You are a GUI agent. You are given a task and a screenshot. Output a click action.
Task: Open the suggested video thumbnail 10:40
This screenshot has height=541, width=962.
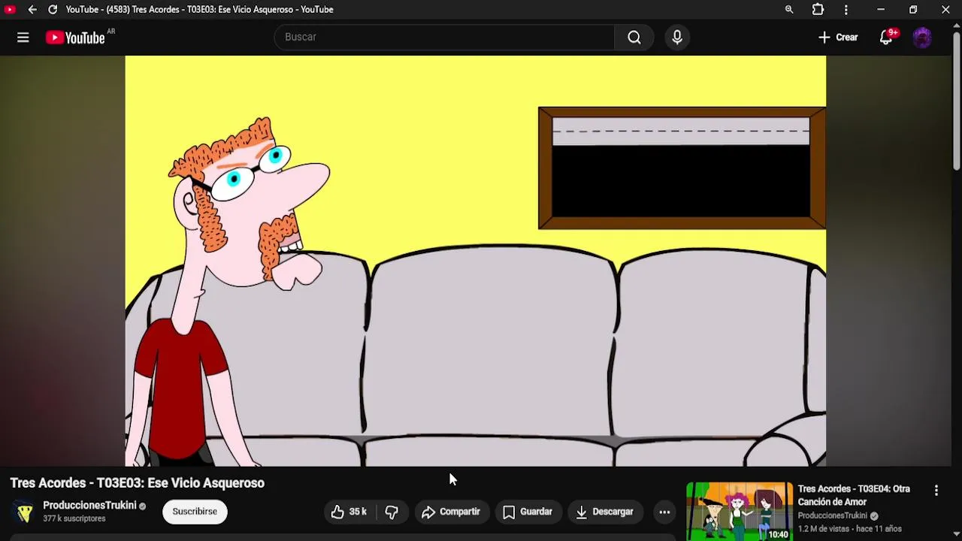pos(740,512)
